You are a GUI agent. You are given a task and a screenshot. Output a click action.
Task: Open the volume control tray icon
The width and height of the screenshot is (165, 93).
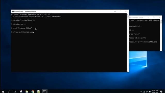point(147,92)
